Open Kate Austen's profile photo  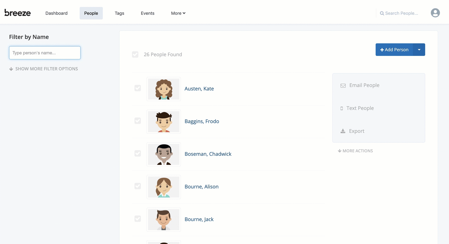click(x=164, y=89)
